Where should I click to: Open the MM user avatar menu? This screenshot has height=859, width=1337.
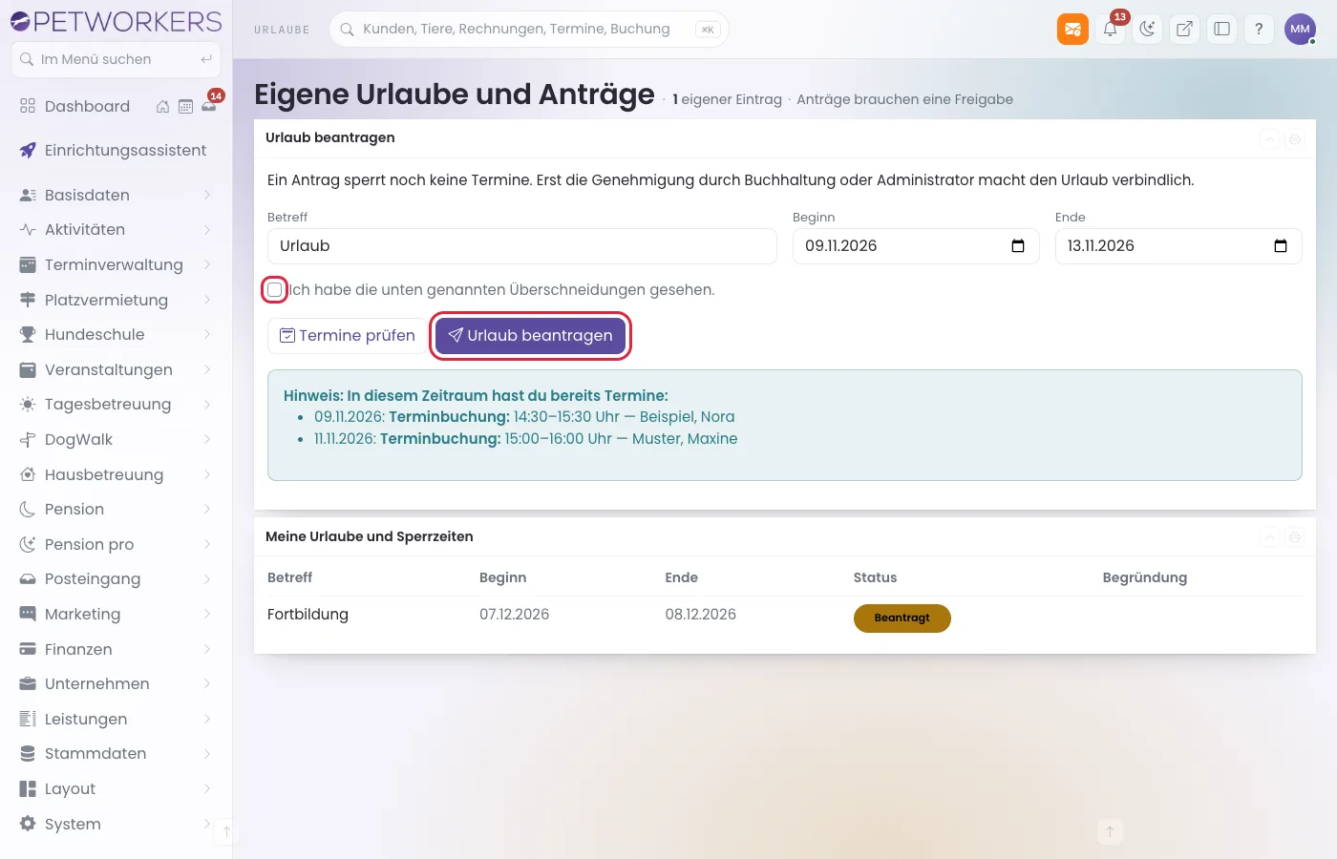(1300, 29)
